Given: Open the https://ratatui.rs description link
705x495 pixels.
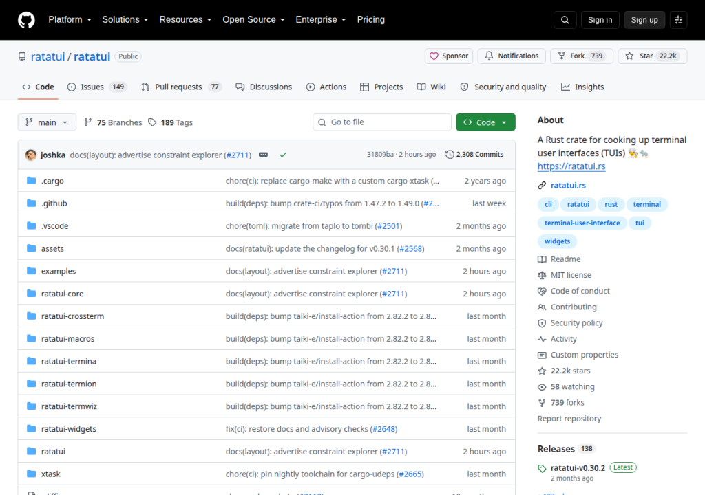Looking at the screenshot, I should pos(571,166).
